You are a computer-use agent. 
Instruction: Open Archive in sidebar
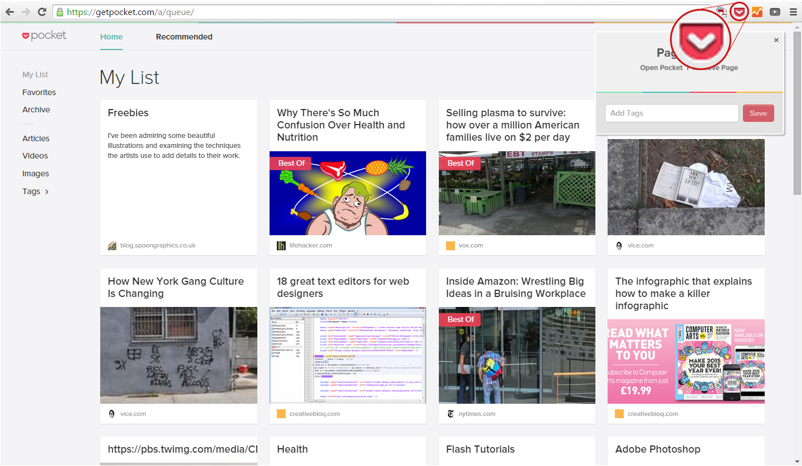tap(36, 110)
